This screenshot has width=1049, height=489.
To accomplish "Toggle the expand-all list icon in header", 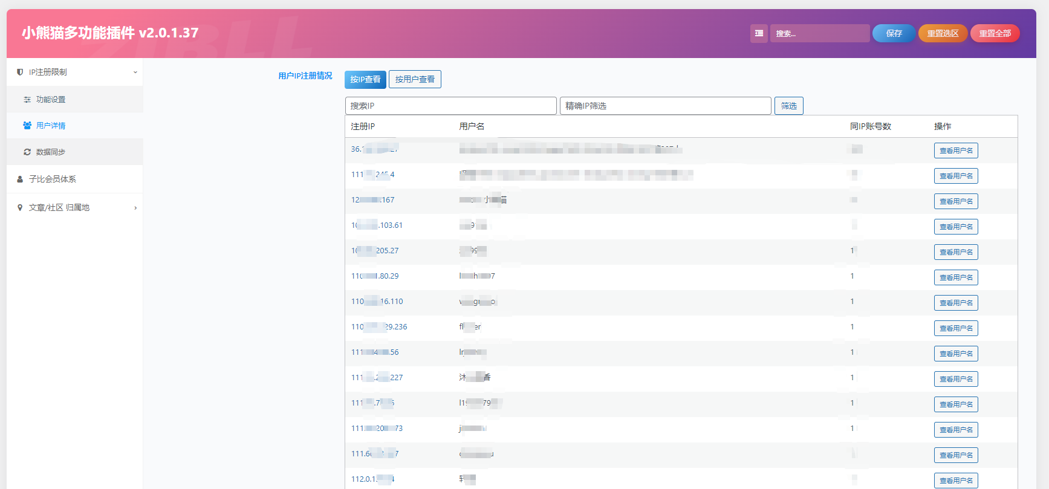I will [x=759, y=33].
